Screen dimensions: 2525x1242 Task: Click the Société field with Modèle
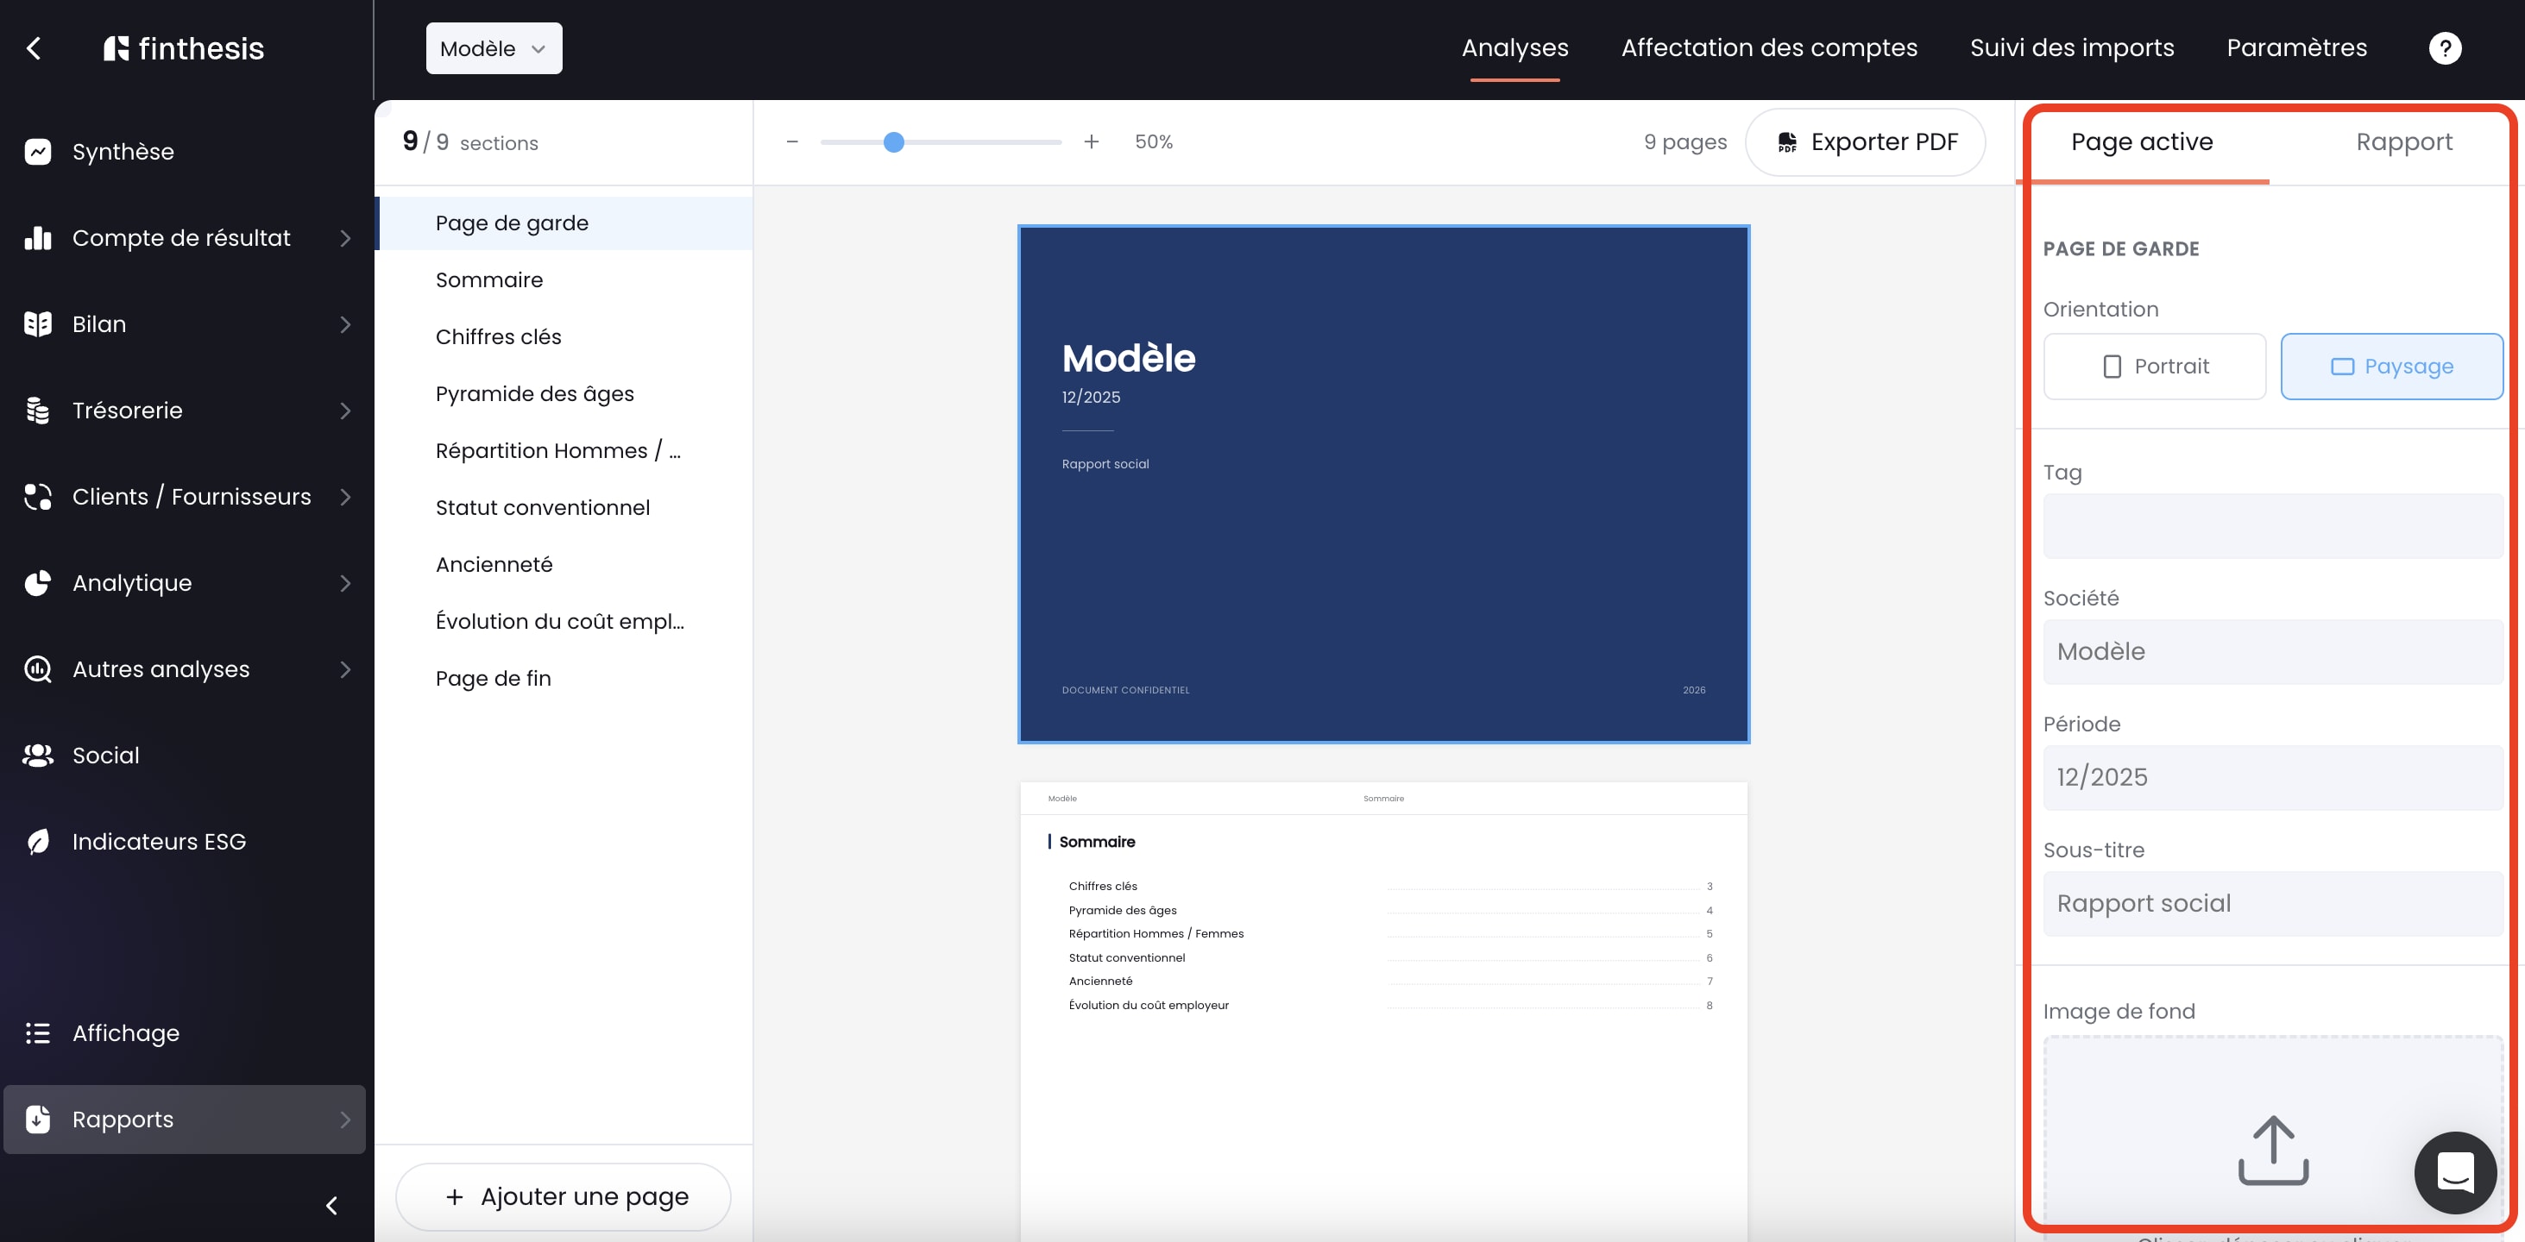click(x=2272, y=651)
